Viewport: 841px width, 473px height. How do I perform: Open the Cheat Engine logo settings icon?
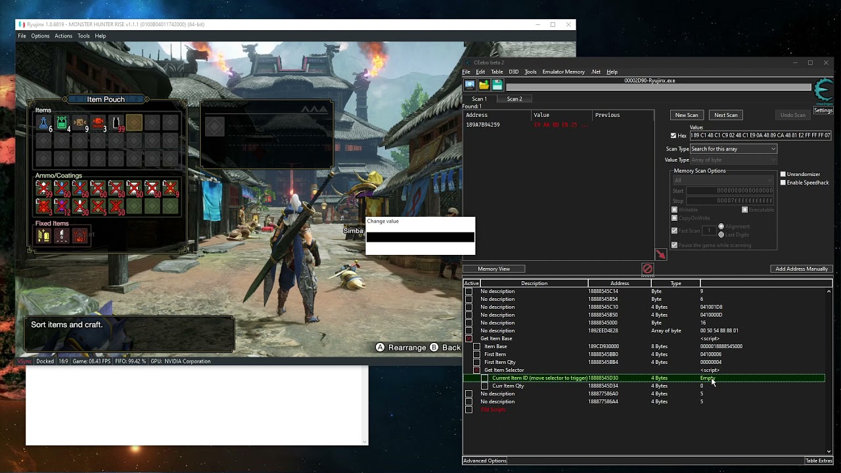tap(823, 91)
